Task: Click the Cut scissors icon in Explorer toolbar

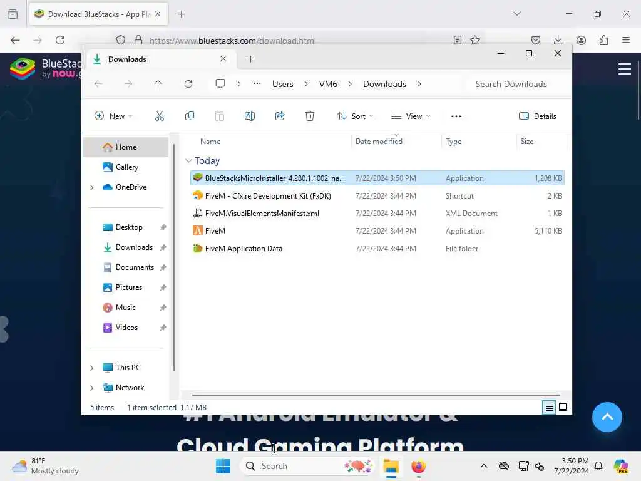Action: 160,116
